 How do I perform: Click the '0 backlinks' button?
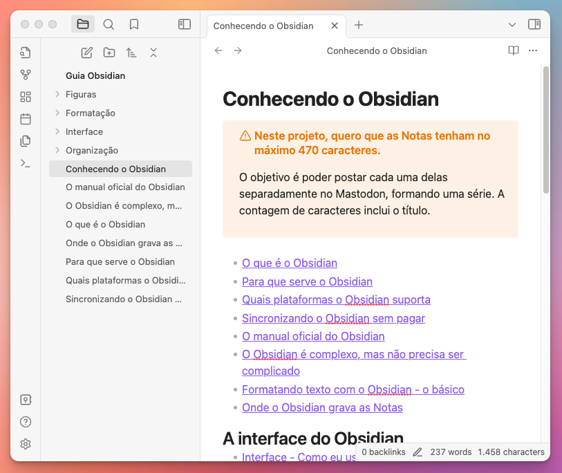[x=382, y=452]
